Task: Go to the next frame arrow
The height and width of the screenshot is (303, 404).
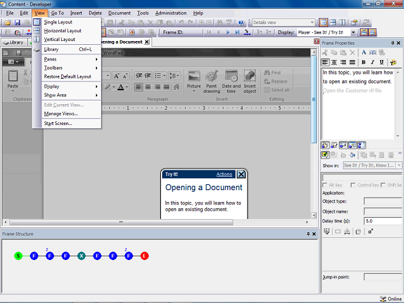Action: click(228, 32)
